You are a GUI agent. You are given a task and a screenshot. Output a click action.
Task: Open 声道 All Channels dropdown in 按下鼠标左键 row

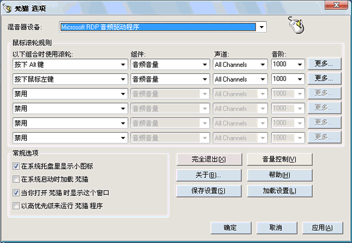coord(240,79)
